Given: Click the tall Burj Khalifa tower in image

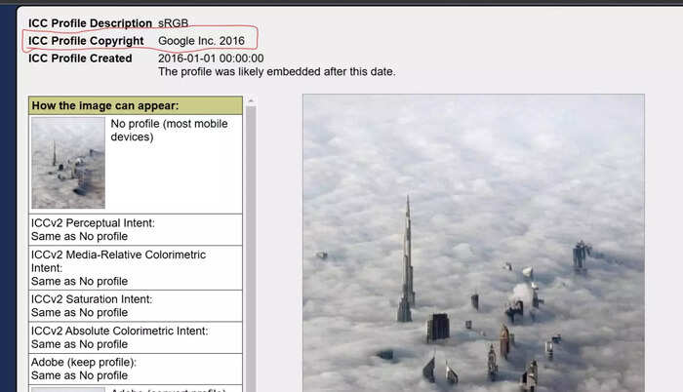Looking at the screenshot, I should pyautogui.click(x=407, y=261).
